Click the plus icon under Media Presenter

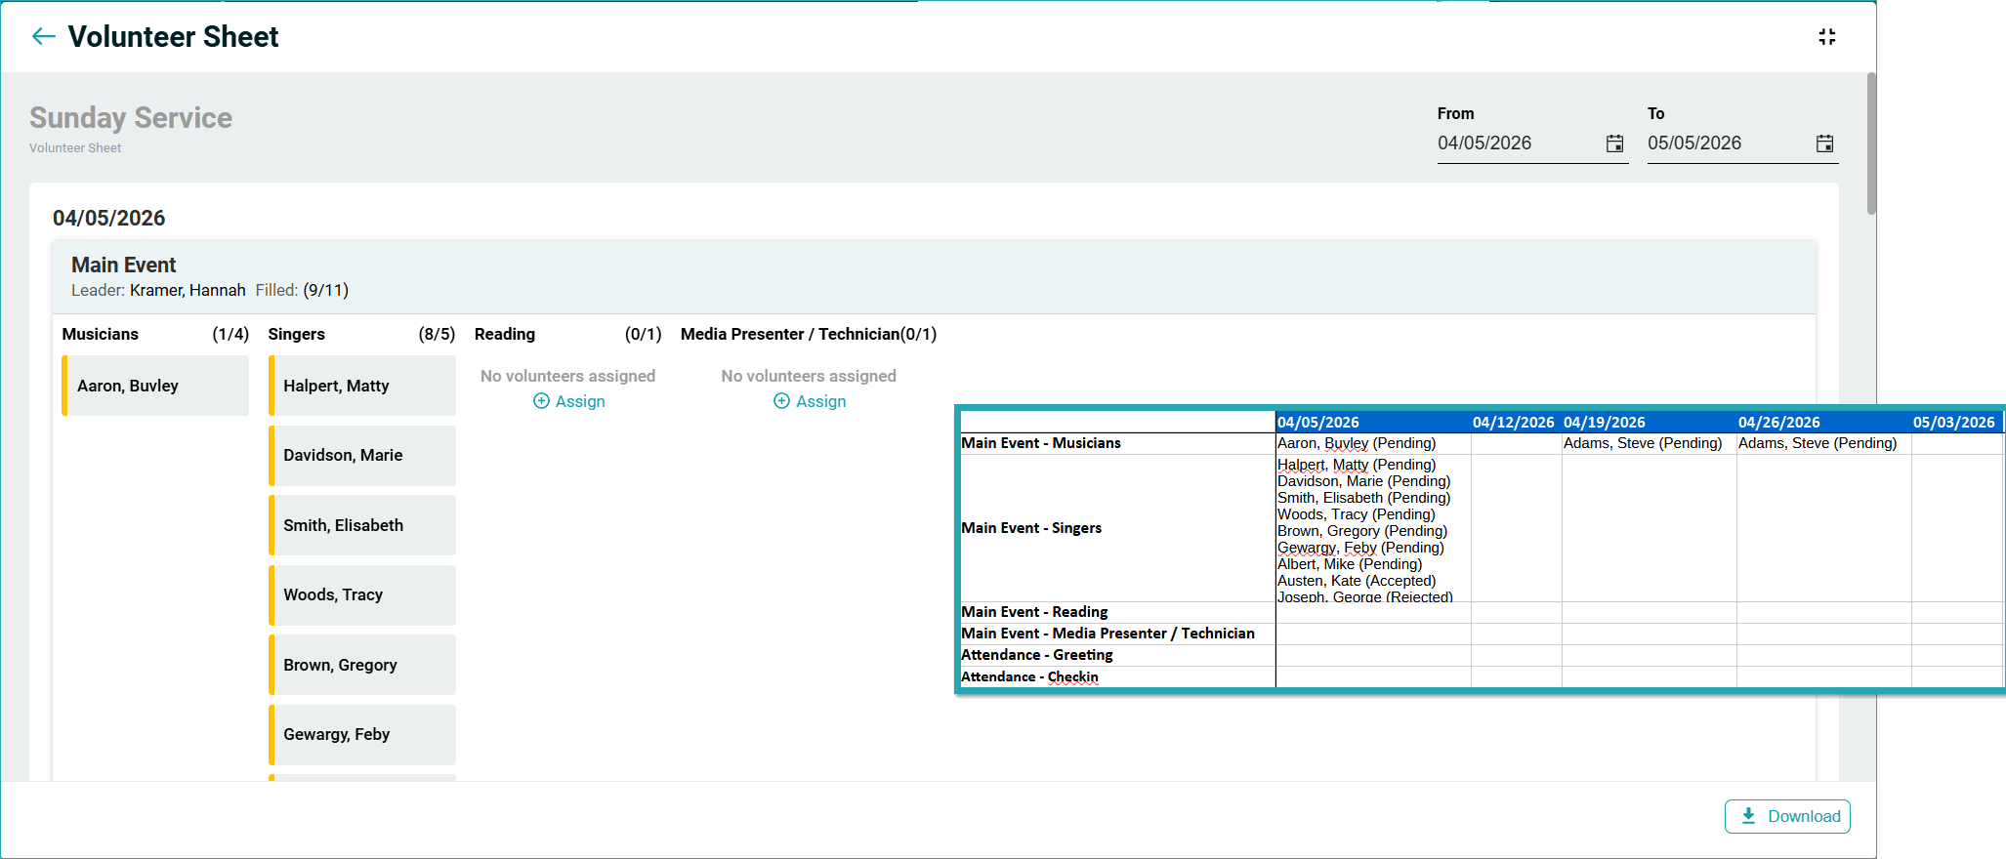[781, 401]
